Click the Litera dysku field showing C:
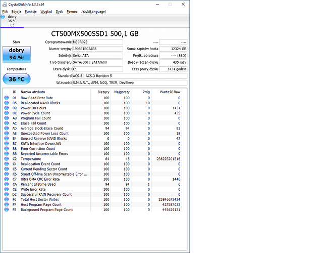The height and width of the screenshot is (253, 324). click(97, 69)
